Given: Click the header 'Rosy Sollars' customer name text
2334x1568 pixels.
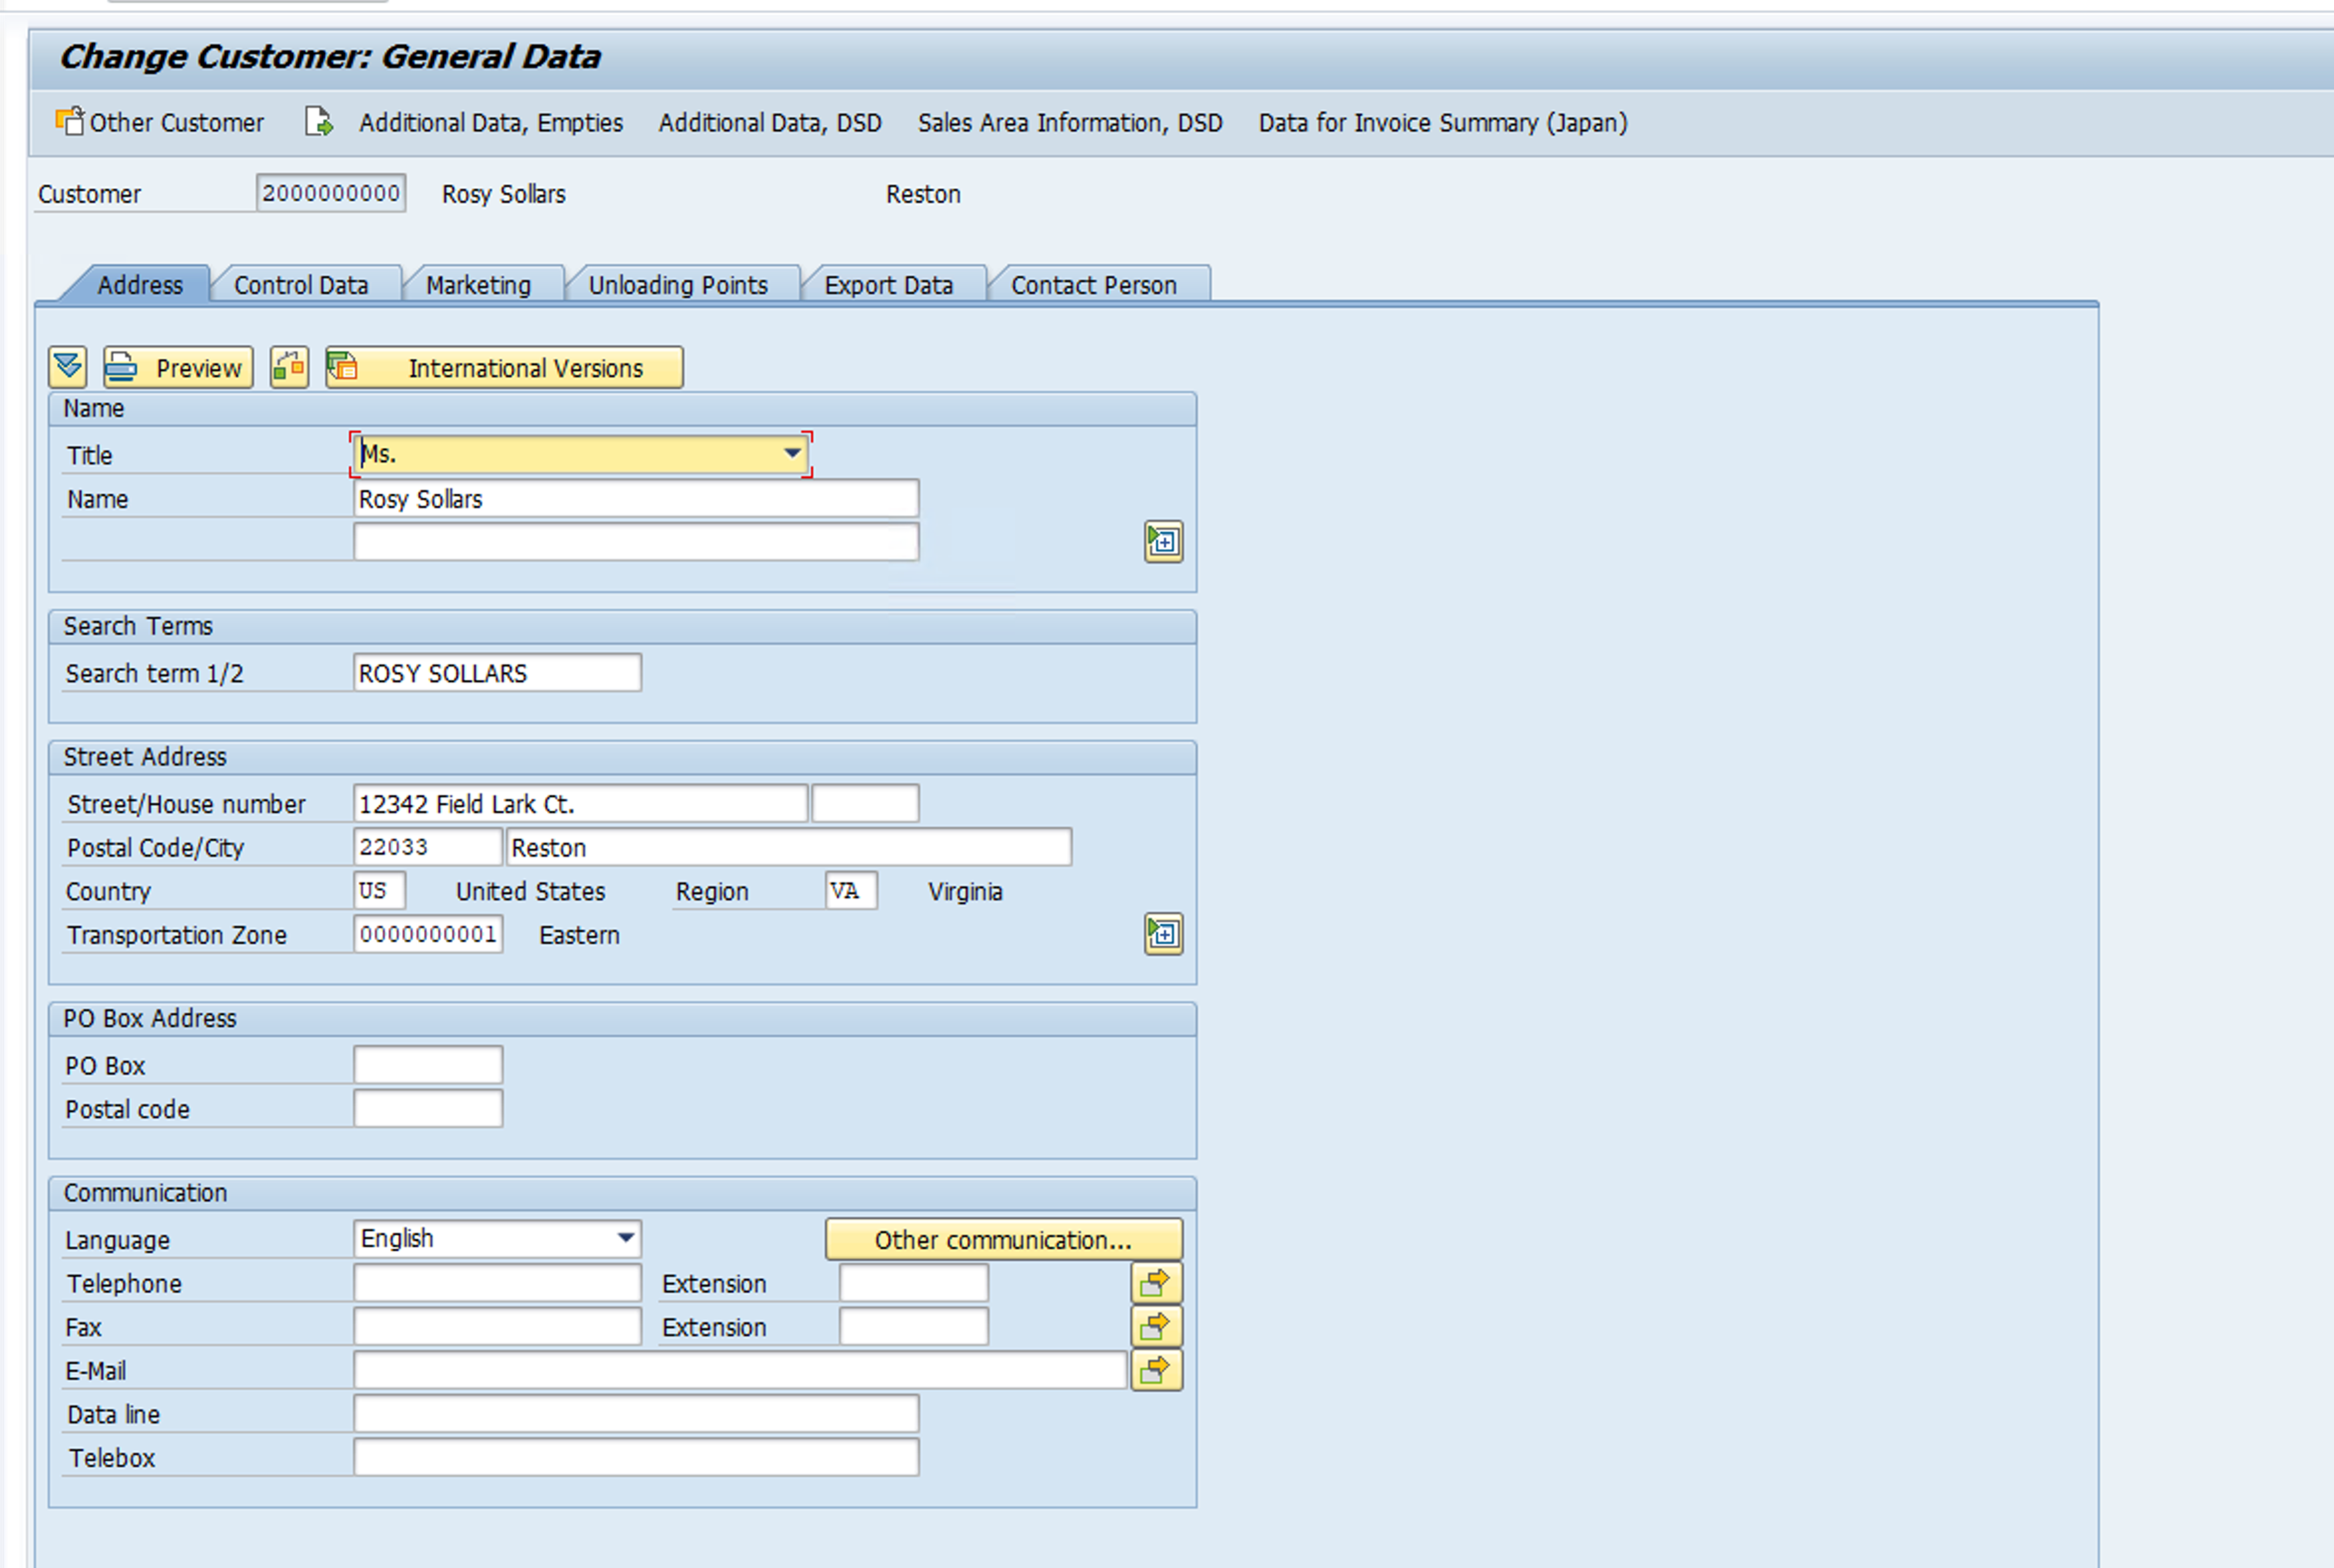Looking at the screenshot, I should 503,194.
